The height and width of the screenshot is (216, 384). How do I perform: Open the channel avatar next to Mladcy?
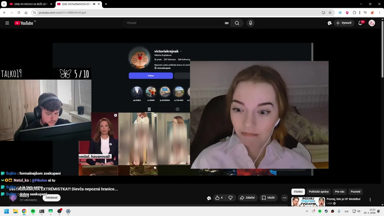tap(13, 198)
